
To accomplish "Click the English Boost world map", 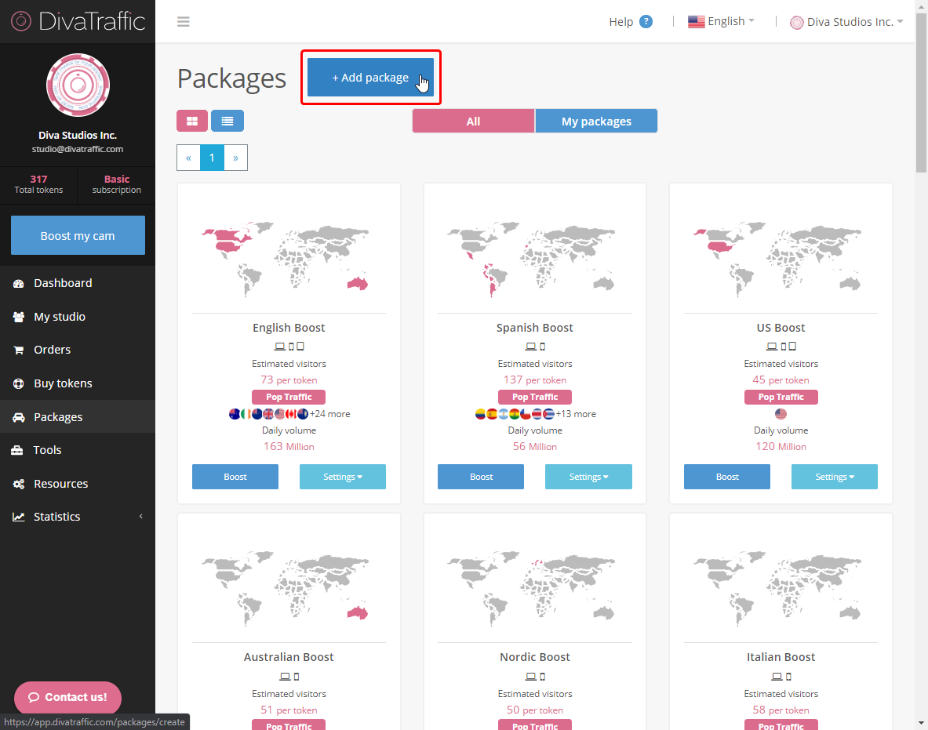I will click(286, 259).
